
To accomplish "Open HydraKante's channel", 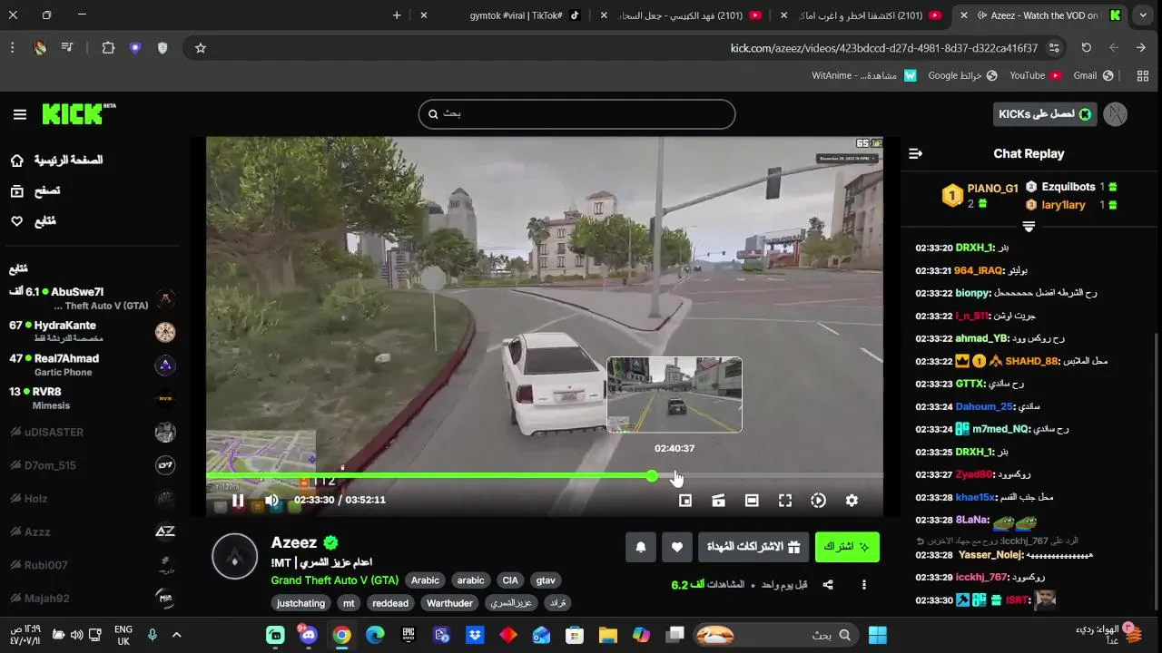I will 92,332.
